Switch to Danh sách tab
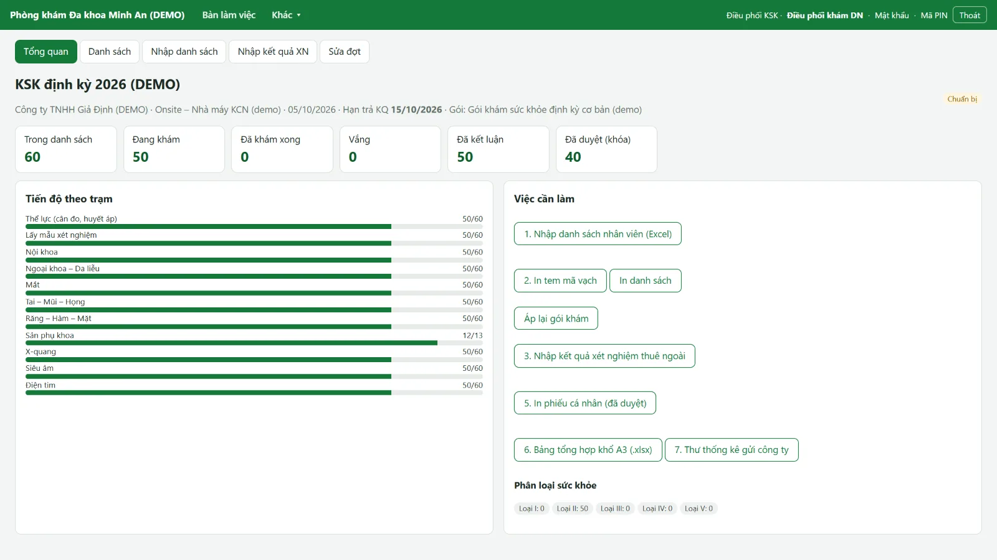 [x=110, y=52]
